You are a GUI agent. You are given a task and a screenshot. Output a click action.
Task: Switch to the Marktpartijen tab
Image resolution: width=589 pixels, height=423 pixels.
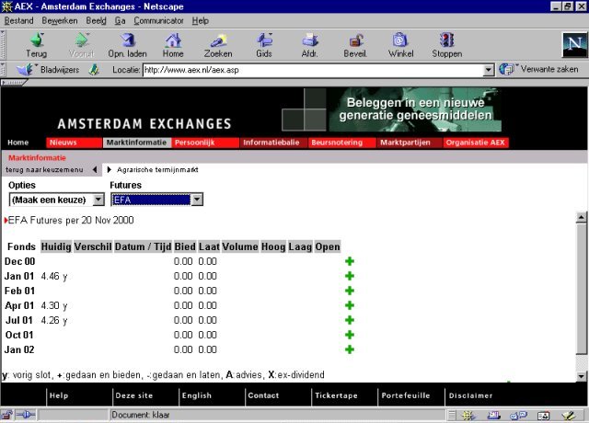[x=410, y=143]
